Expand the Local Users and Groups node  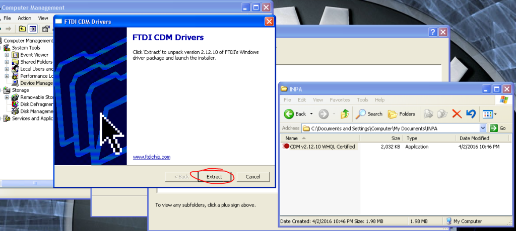click(7, 69)
